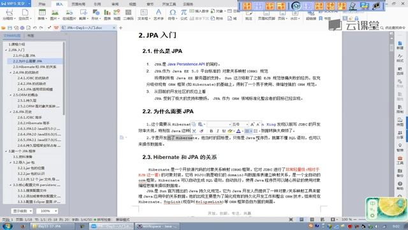Click the Save icon in quick access toolbar
This screenshot has width=408, height=230.
coord(10,27)
